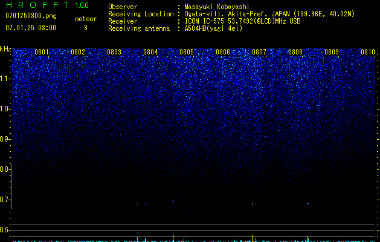Click the 0.6 kHz frequency tick label
Viewport: 380px width, 242px height.
(4, 230)
